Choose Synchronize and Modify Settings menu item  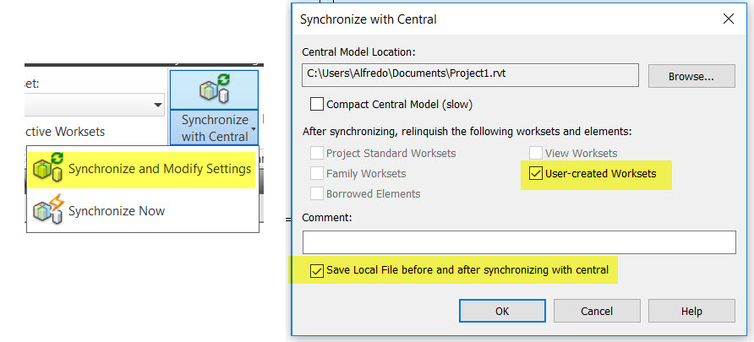159,169
